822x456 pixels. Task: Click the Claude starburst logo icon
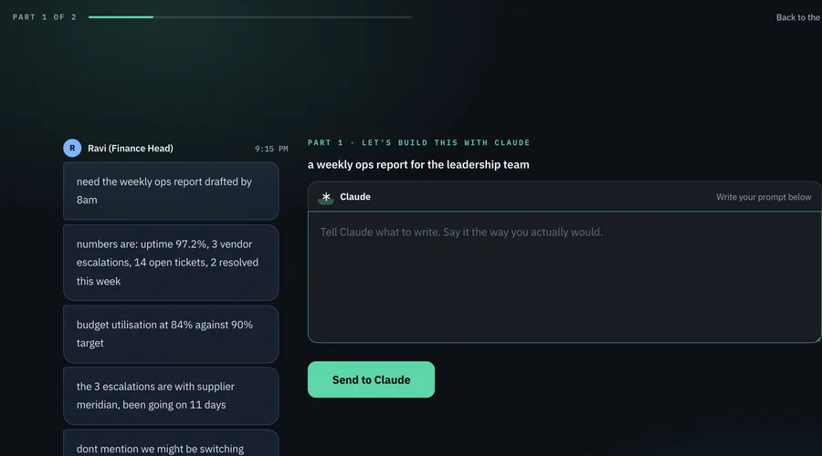[x=326, y=197]
